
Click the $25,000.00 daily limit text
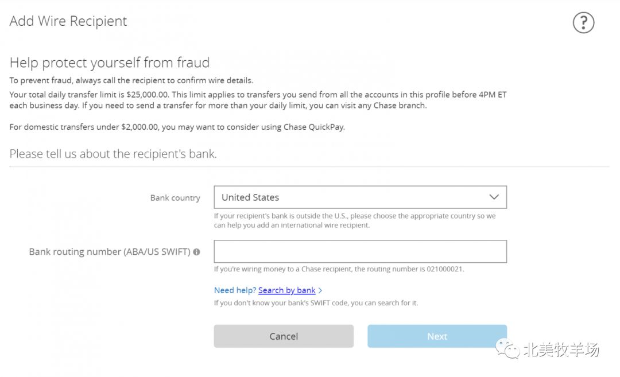[148, 95]
